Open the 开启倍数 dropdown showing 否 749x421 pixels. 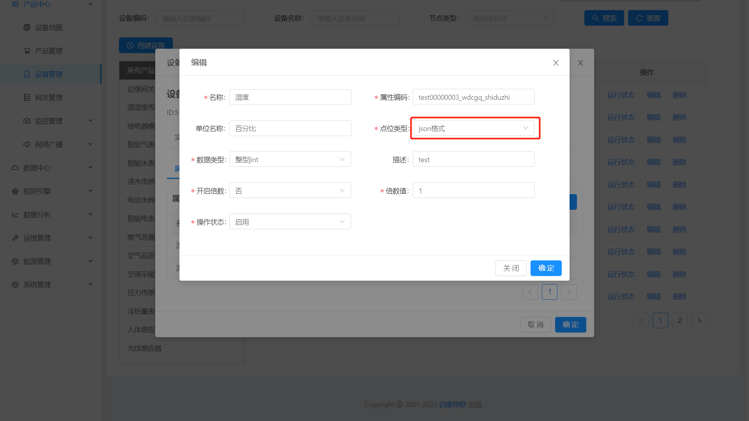tap(290, 190)
